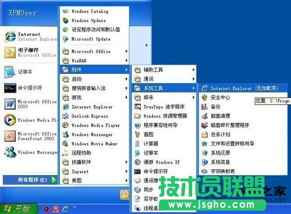The height and width of the screenshot is (214, 291).
Task: Start 磁盘碎片整理程序 defragmenter
Action: pos(243,125)
